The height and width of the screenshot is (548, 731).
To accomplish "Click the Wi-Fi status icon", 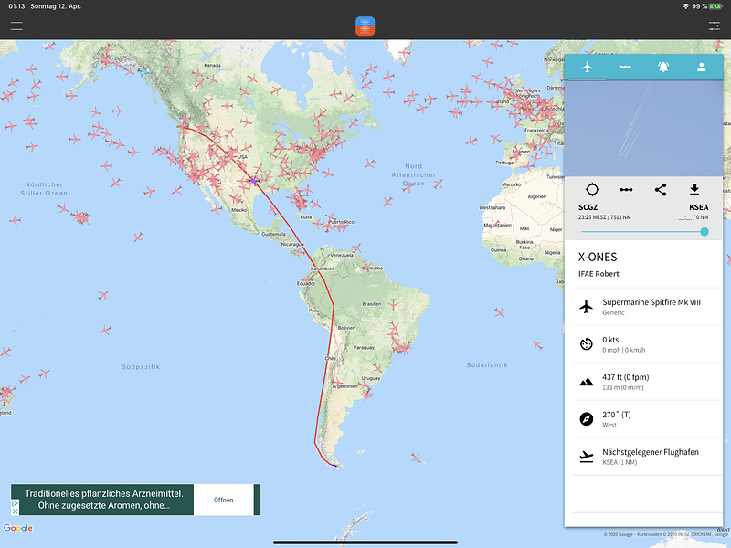I will pyautogui.click(x=685, y=6).
